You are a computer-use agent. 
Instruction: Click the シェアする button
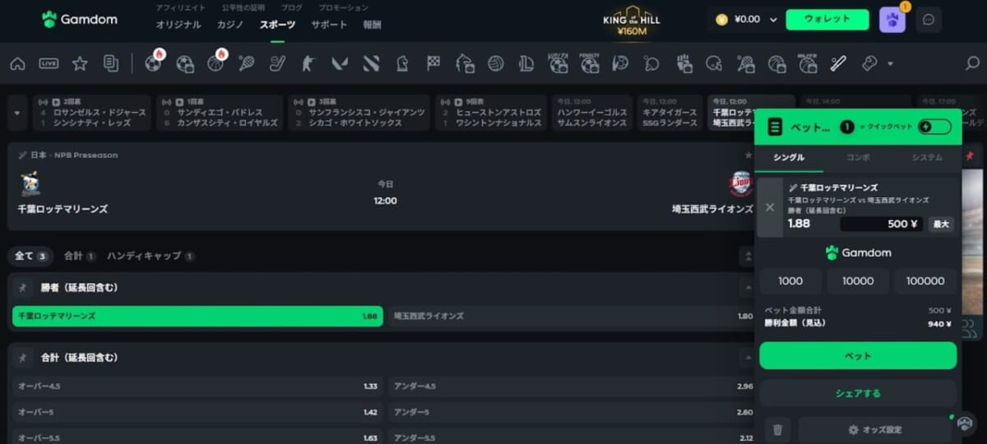pos(858,393)
